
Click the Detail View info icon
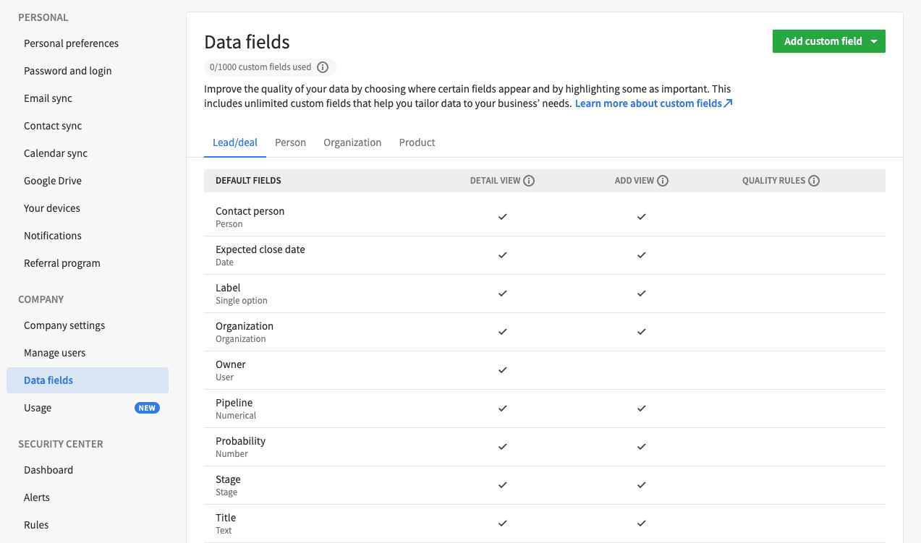[x=529, y=180]
